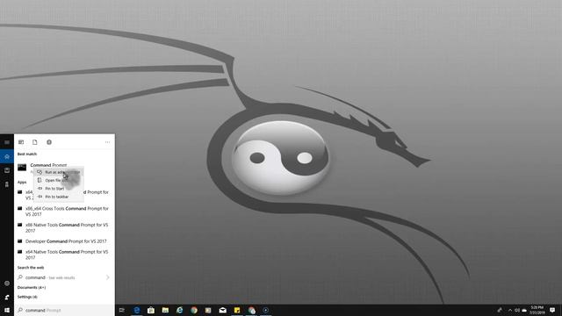Screen dimensions: 562x316
Task: Open the more filters ellipsis menu
Action: (107, 142)
